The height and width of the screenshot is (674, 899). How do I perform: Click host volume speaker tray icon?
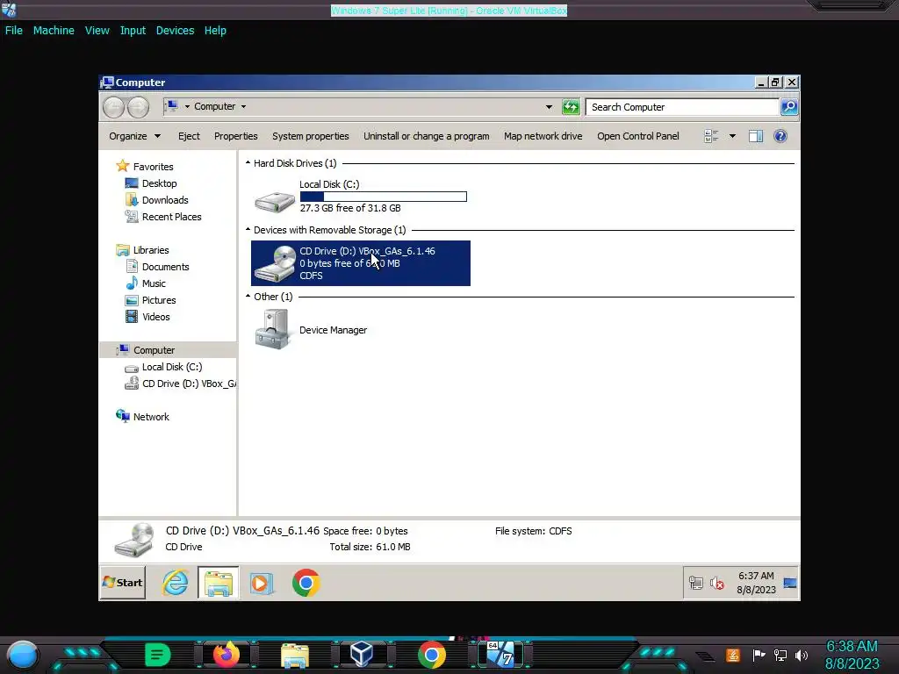coord(802,655)
